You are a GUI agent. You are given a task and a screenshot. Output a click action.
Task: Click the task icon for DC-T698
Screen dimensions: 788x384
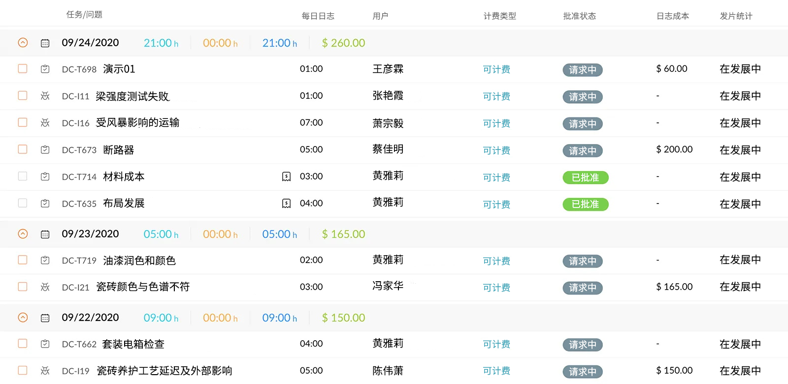coord(45,69)
